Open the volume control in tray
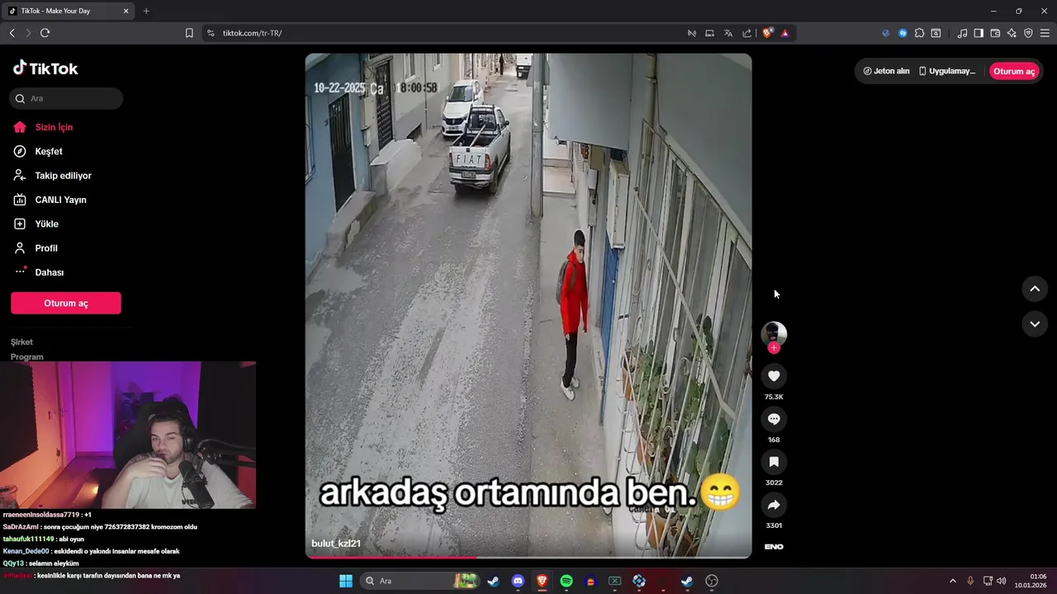 [x=1002, y=581]
